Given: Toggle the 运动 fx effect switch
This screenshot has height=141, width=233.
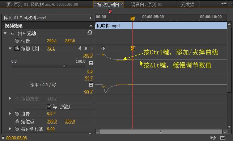Looking at the screenshot, I should [x=12, y=33].
